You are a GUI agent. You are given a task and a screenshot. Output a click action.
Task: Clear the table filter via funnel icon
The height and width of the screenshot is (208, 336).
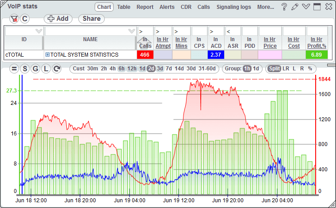[14, 19]
